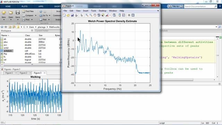Select the Pan hand tool in Figure 4
Screen dimensions: 222x125
pyautogui.click(x=95, y=15)
